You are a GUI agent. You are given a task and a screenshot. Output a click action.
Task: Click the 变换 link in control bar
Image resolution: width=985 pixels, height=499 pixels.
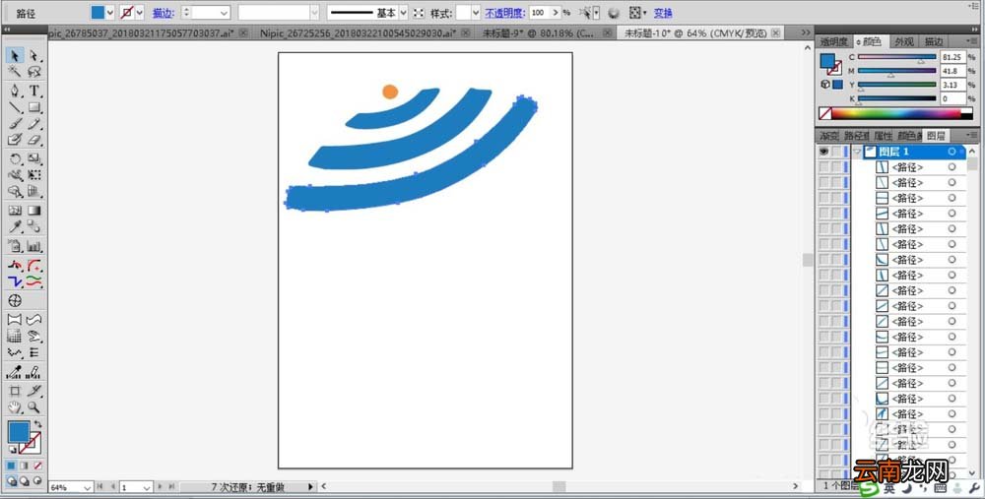(x=663, y=13)
